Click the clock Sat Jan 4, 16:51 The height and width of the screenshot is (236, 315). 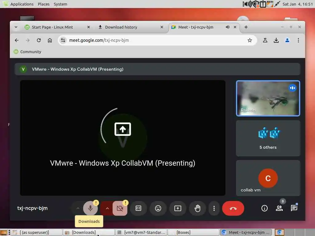pyautogui.click(x=298, y=4)
